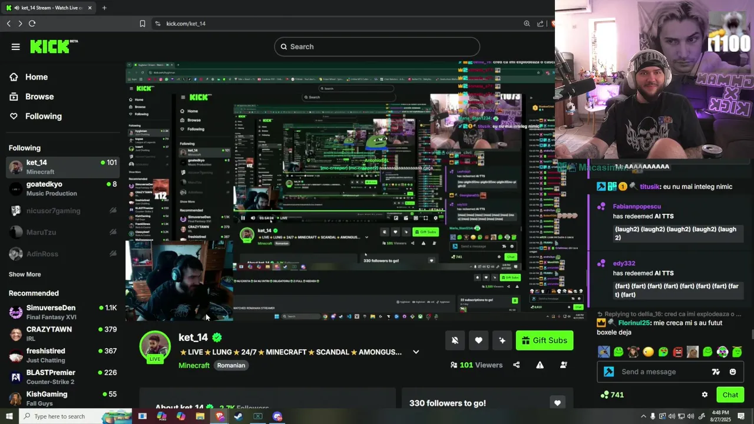Open goatedkyo channel in Following list
The width and height of the screenshot is (754, 424).
[62, 188]
